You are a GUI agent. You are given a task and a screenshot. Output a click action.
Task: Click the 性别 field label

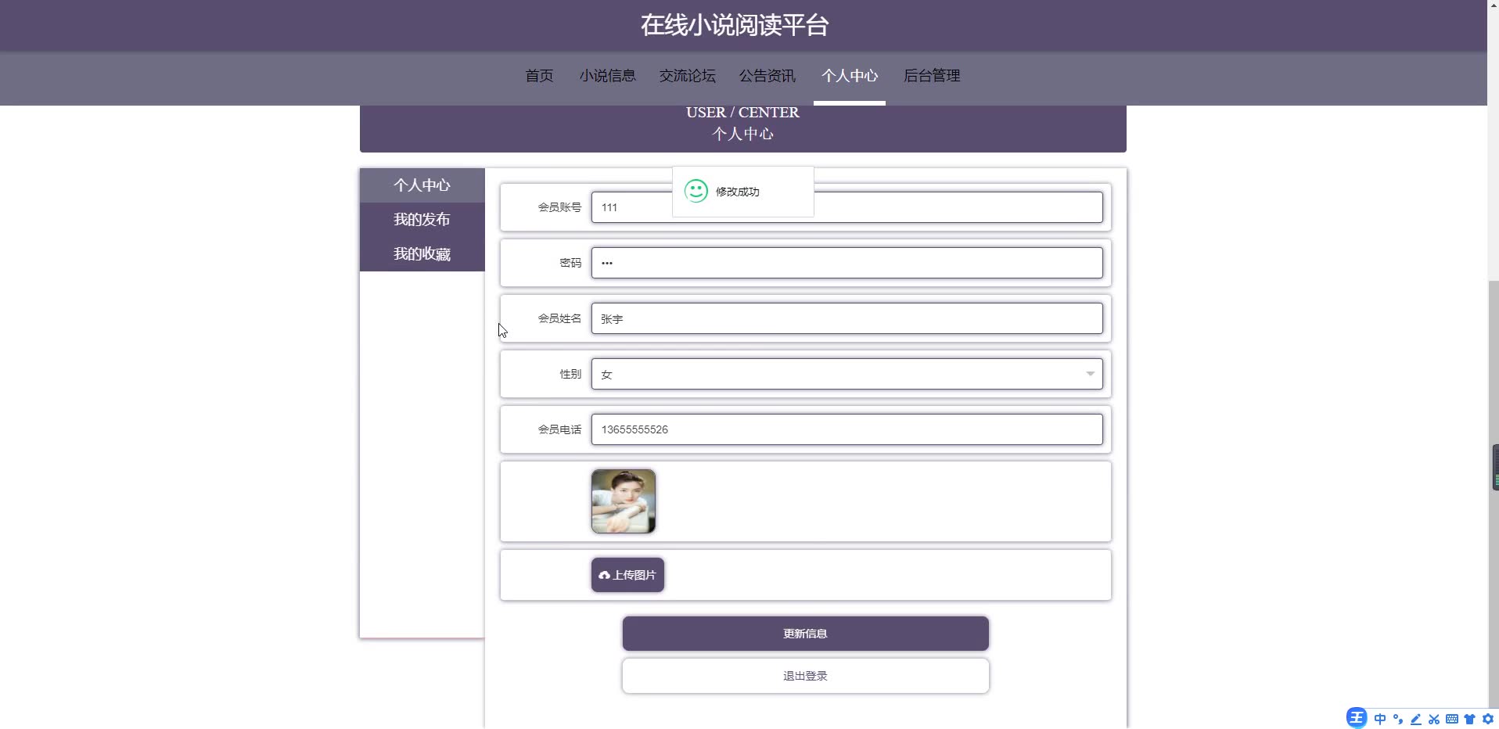point(570,374)
